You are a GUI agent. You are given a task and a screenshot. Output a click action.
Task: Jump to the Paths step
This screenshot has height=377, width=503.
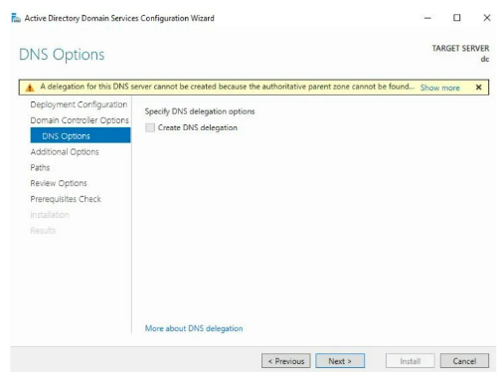click(x=40, y=167)
